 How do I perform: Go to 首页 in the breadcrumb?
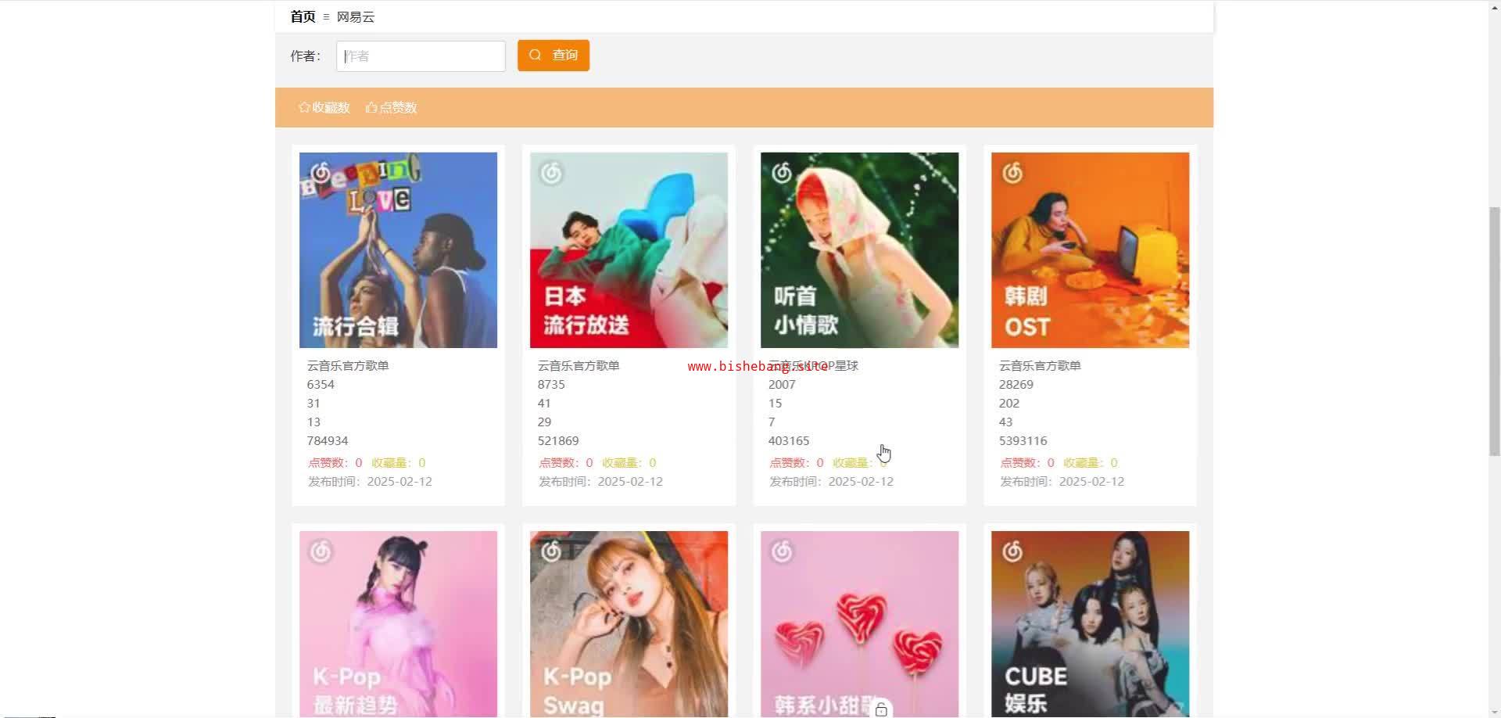[x=303, y=16]
